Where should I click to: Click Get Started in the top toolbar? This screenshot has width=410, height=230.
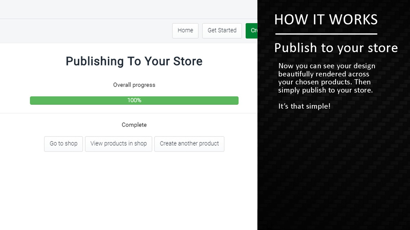coord(222,30)
